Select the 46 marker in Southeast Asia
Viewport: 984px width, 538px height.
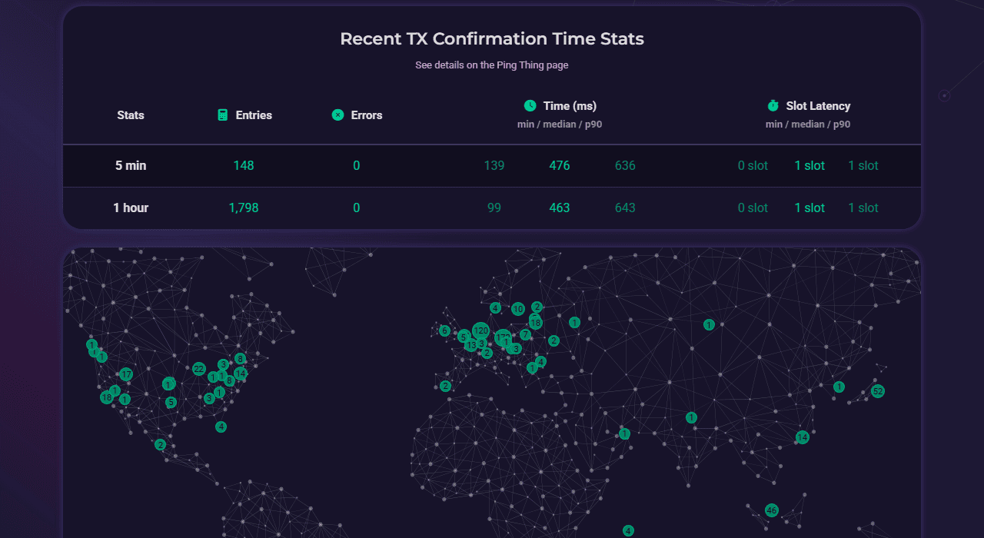coord(772,510)
